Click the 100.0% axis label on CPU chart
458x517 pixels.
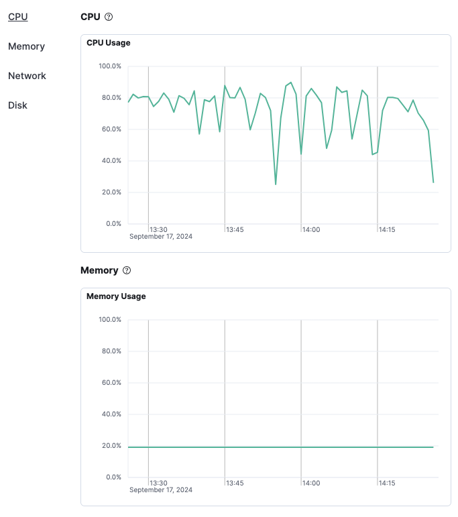[110, 66]
